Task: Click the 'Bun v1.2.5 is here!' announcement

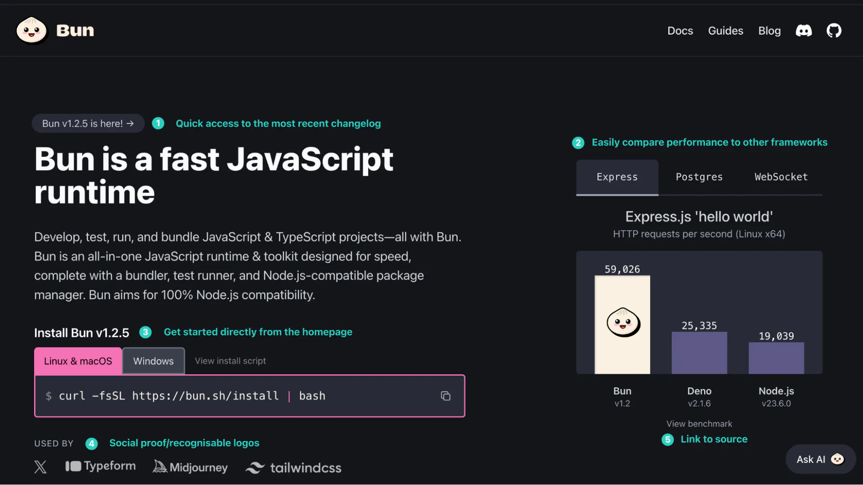Action: tap(88, 124)
